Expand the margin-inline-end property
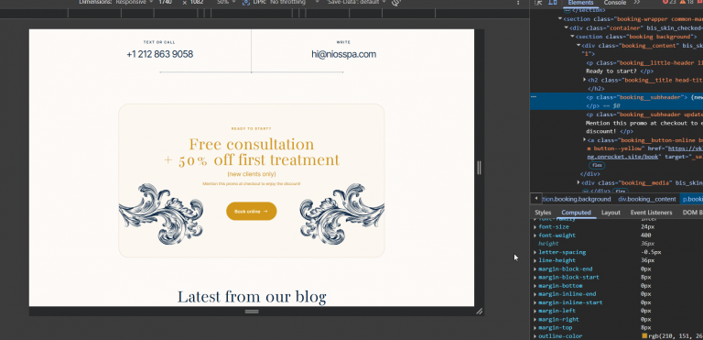Image resolution: width=703 pixels, height=340 pixels. click(x=535, y=294)
